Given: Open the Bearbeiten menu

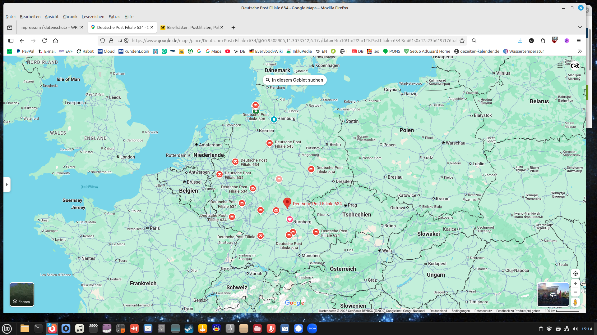Looking at the screenshot, I should (30, 16).
